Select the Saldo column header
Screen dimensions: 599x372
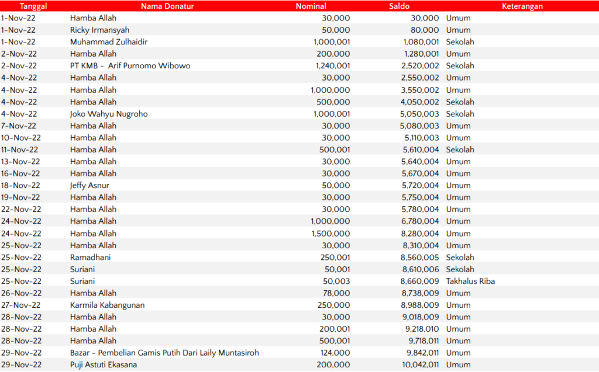pos(399,6)
